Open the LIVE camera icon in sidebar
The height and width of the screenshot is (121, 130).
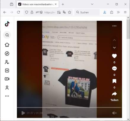coord(7,79)
